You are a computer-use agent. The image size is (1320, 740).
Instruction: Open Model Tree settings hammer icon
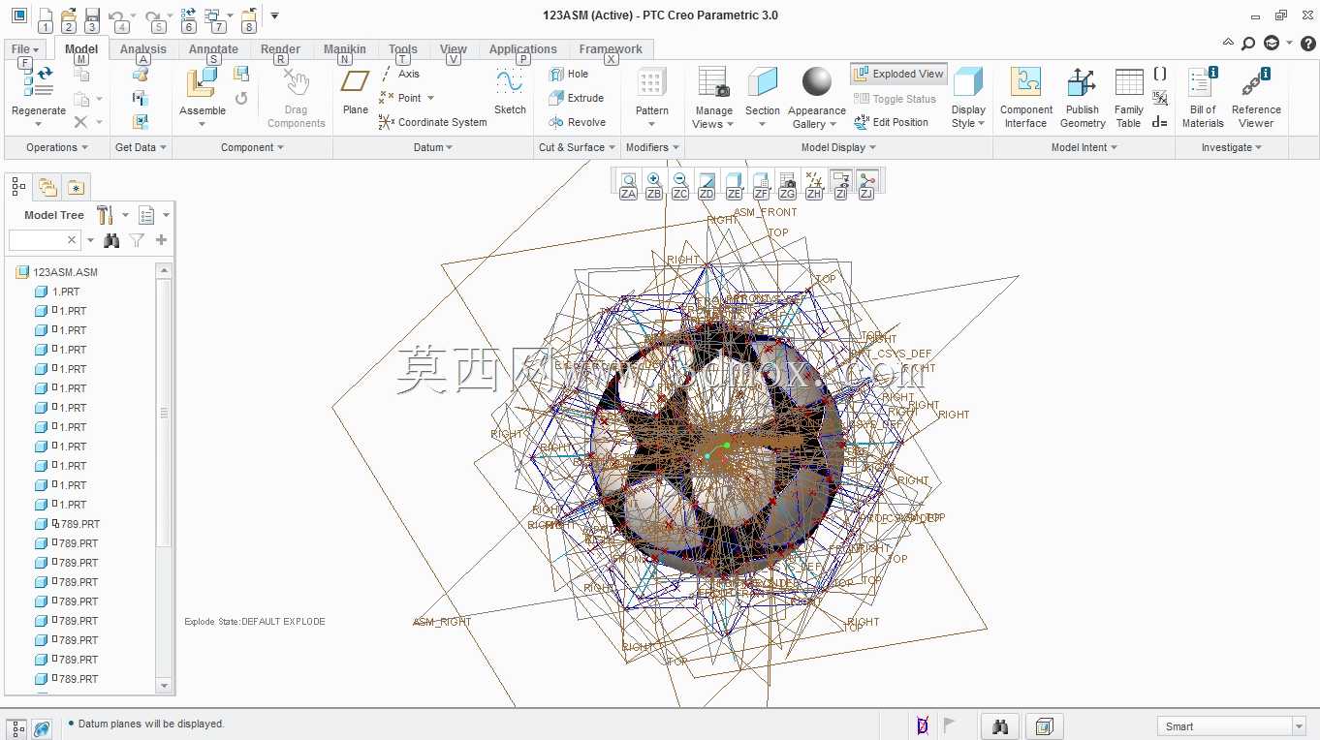(x=105, y=215)
